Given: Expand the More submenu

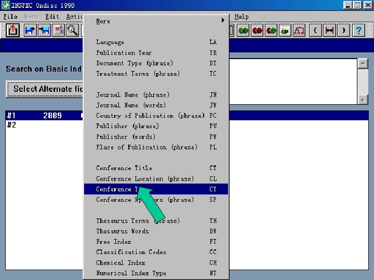Looking at the screenshot, I should 156,21.
